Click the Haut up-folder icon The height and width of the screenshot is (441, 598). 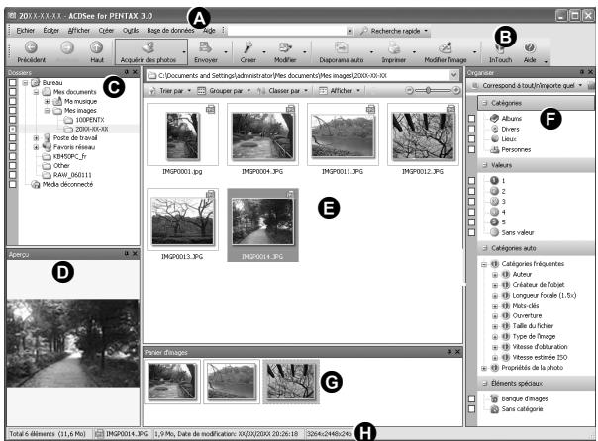[96, 46]
